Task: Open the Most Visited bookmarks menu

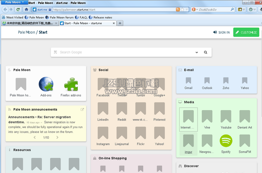Action: point(13,17)
